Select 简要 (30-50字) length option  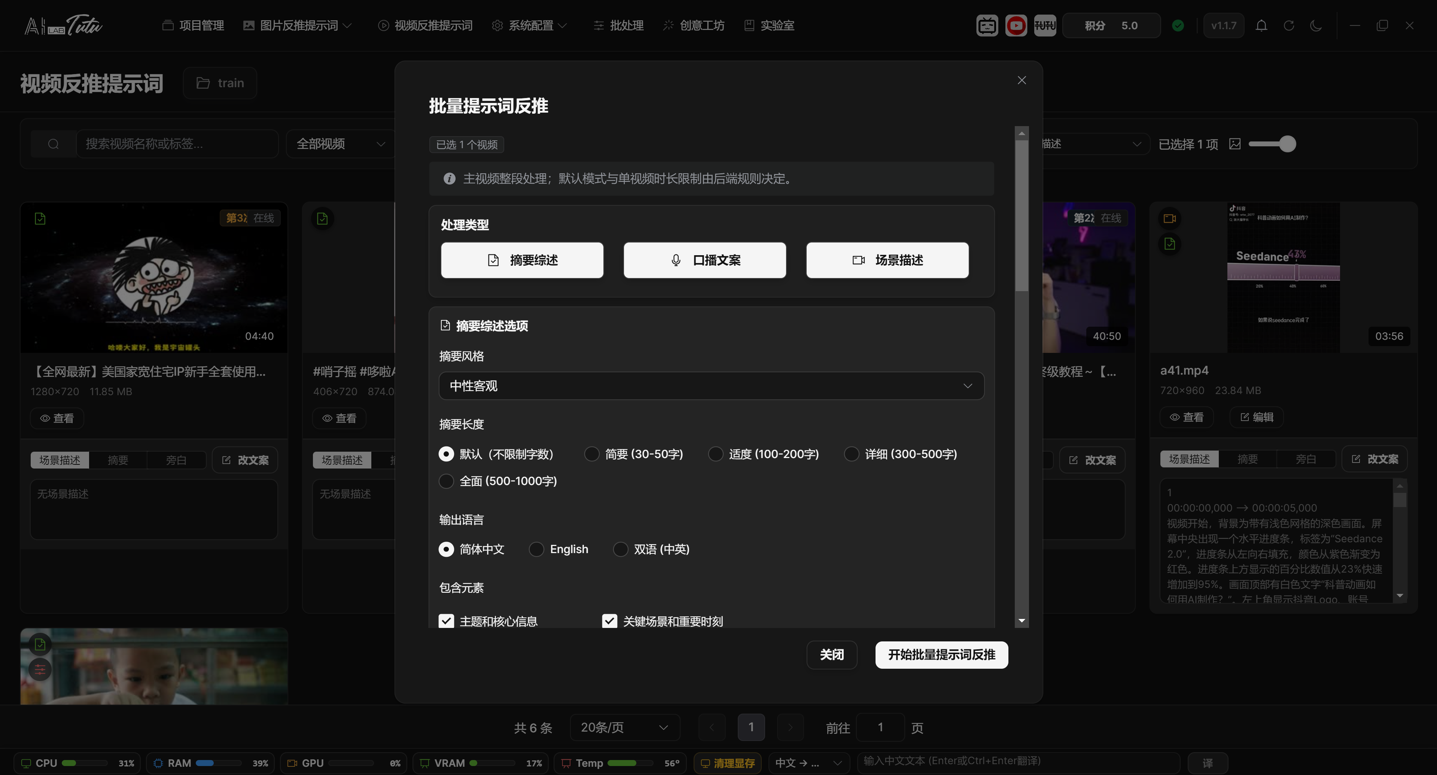pyautogui.click(x=634, y=454)
